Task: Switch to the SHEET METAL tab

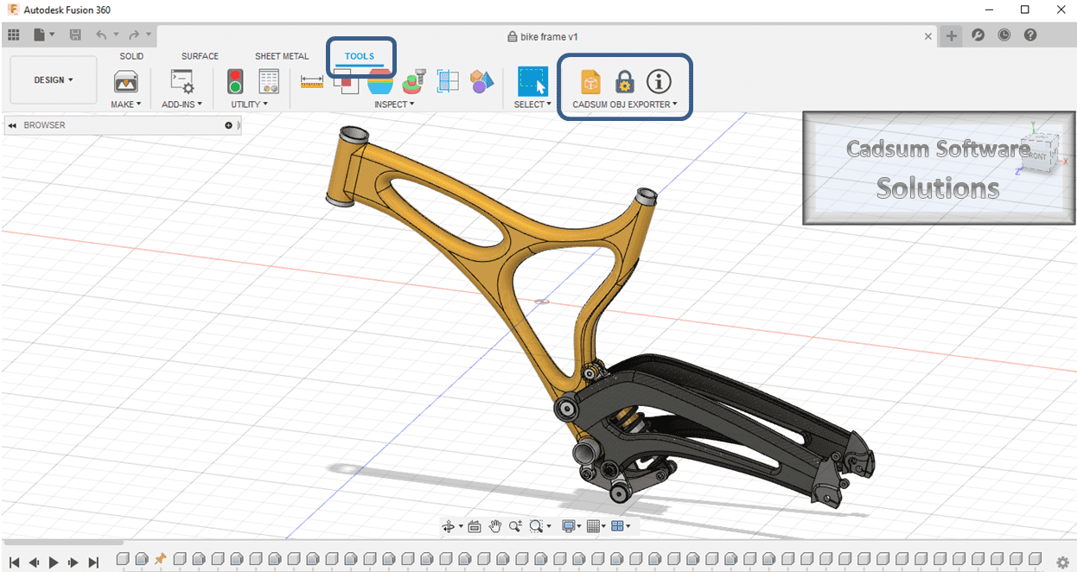Action: click(281, 55)
